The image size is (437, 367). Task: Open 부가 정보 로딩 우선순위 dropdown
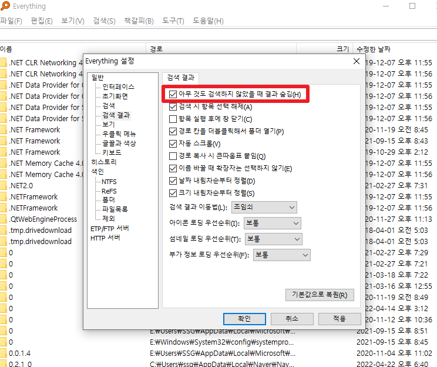[x=282, y=255]
